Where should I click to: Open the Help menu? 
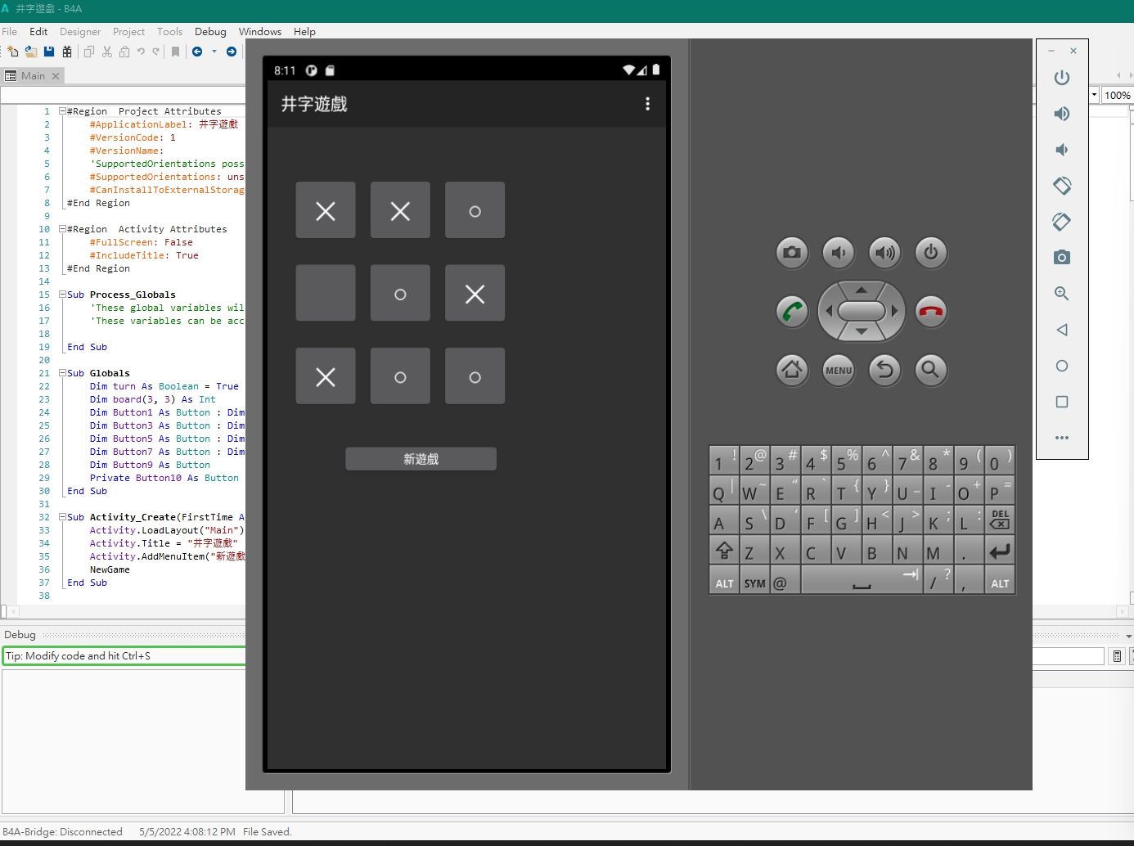click(304, 32)
